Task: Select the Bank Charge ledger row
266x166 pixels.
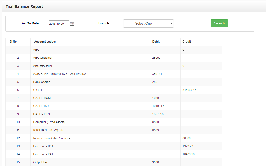Action: [114, 82]
